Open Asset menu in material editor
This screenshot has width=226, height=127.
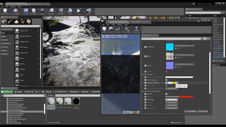coord(113,25)
